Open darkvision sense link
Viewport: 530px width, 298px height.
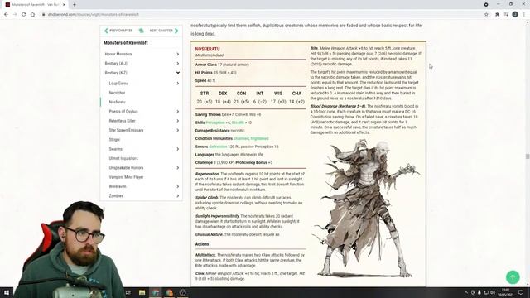tap(218, 147)
